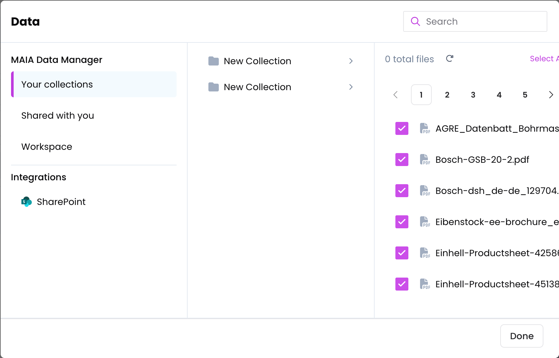Go to next page with right arrow
This screenshot has height=358, width=559.
click(551, 95)
